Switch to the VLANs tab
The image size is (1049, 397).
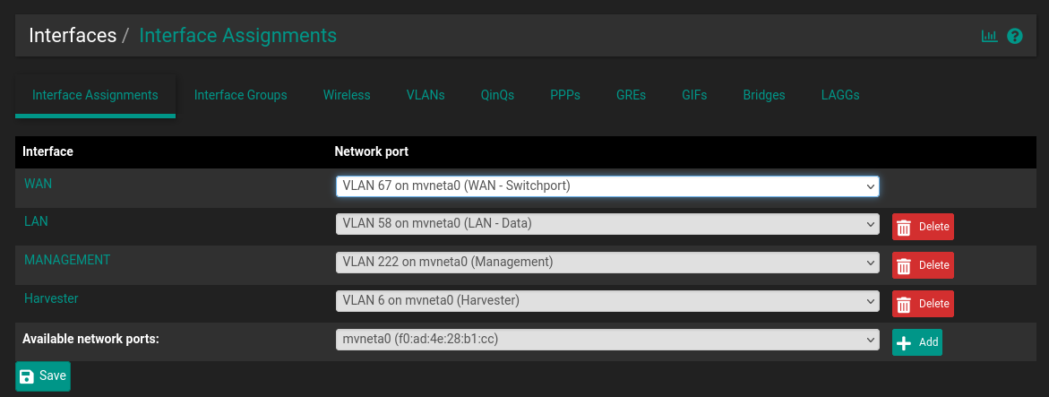click(x=426, y=95)
